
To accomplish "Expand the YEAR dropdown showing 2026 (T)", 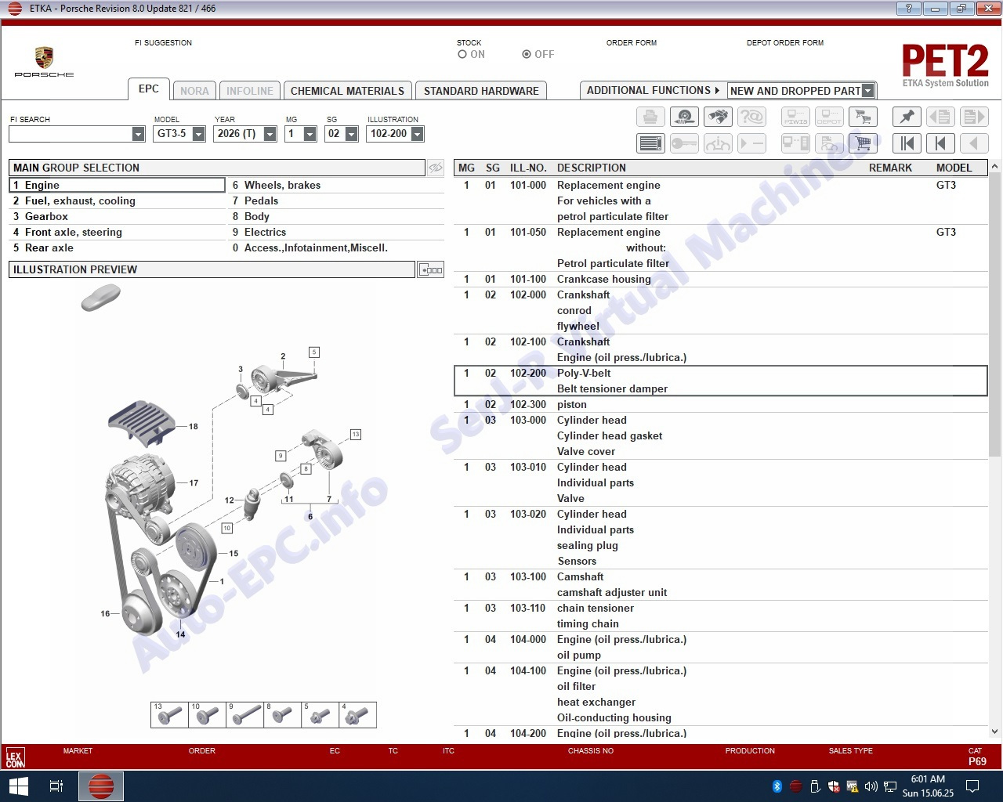I will coord(270,134).
